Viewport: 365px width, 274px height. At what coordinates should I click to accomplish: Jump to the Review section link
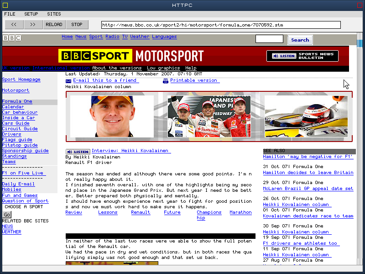click(73, 212)
